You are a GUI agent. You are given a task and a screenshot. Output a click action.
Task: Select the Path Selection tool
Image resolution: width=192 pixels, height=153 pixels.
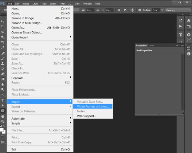[2, 105]
